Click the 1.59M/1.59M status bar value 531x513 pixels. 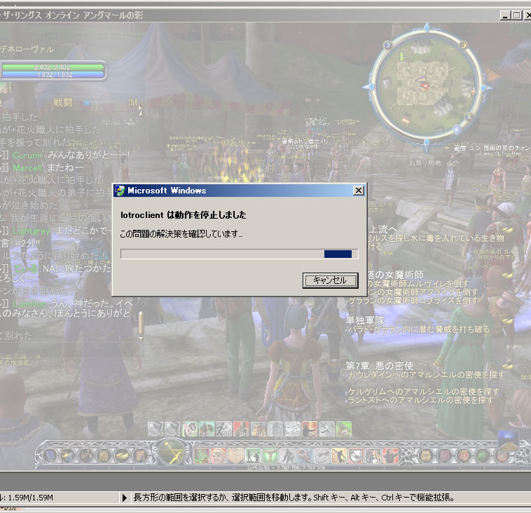point(31,498)
